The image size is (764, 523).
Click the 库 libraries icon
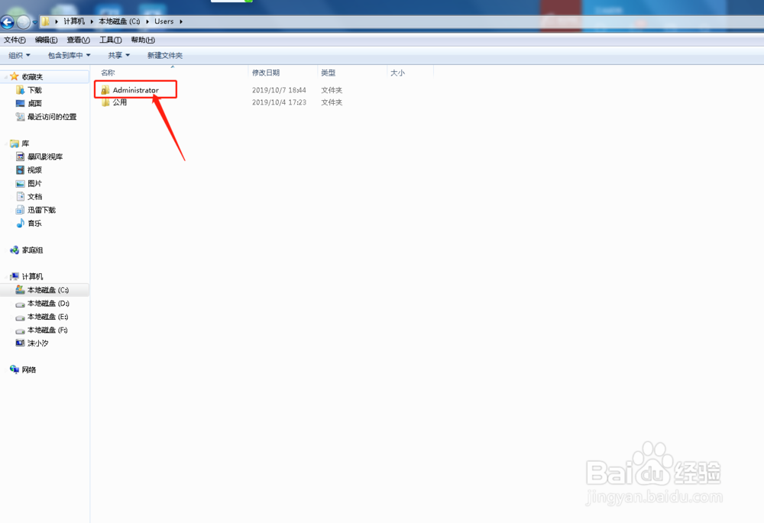click(x=14, y=144)
